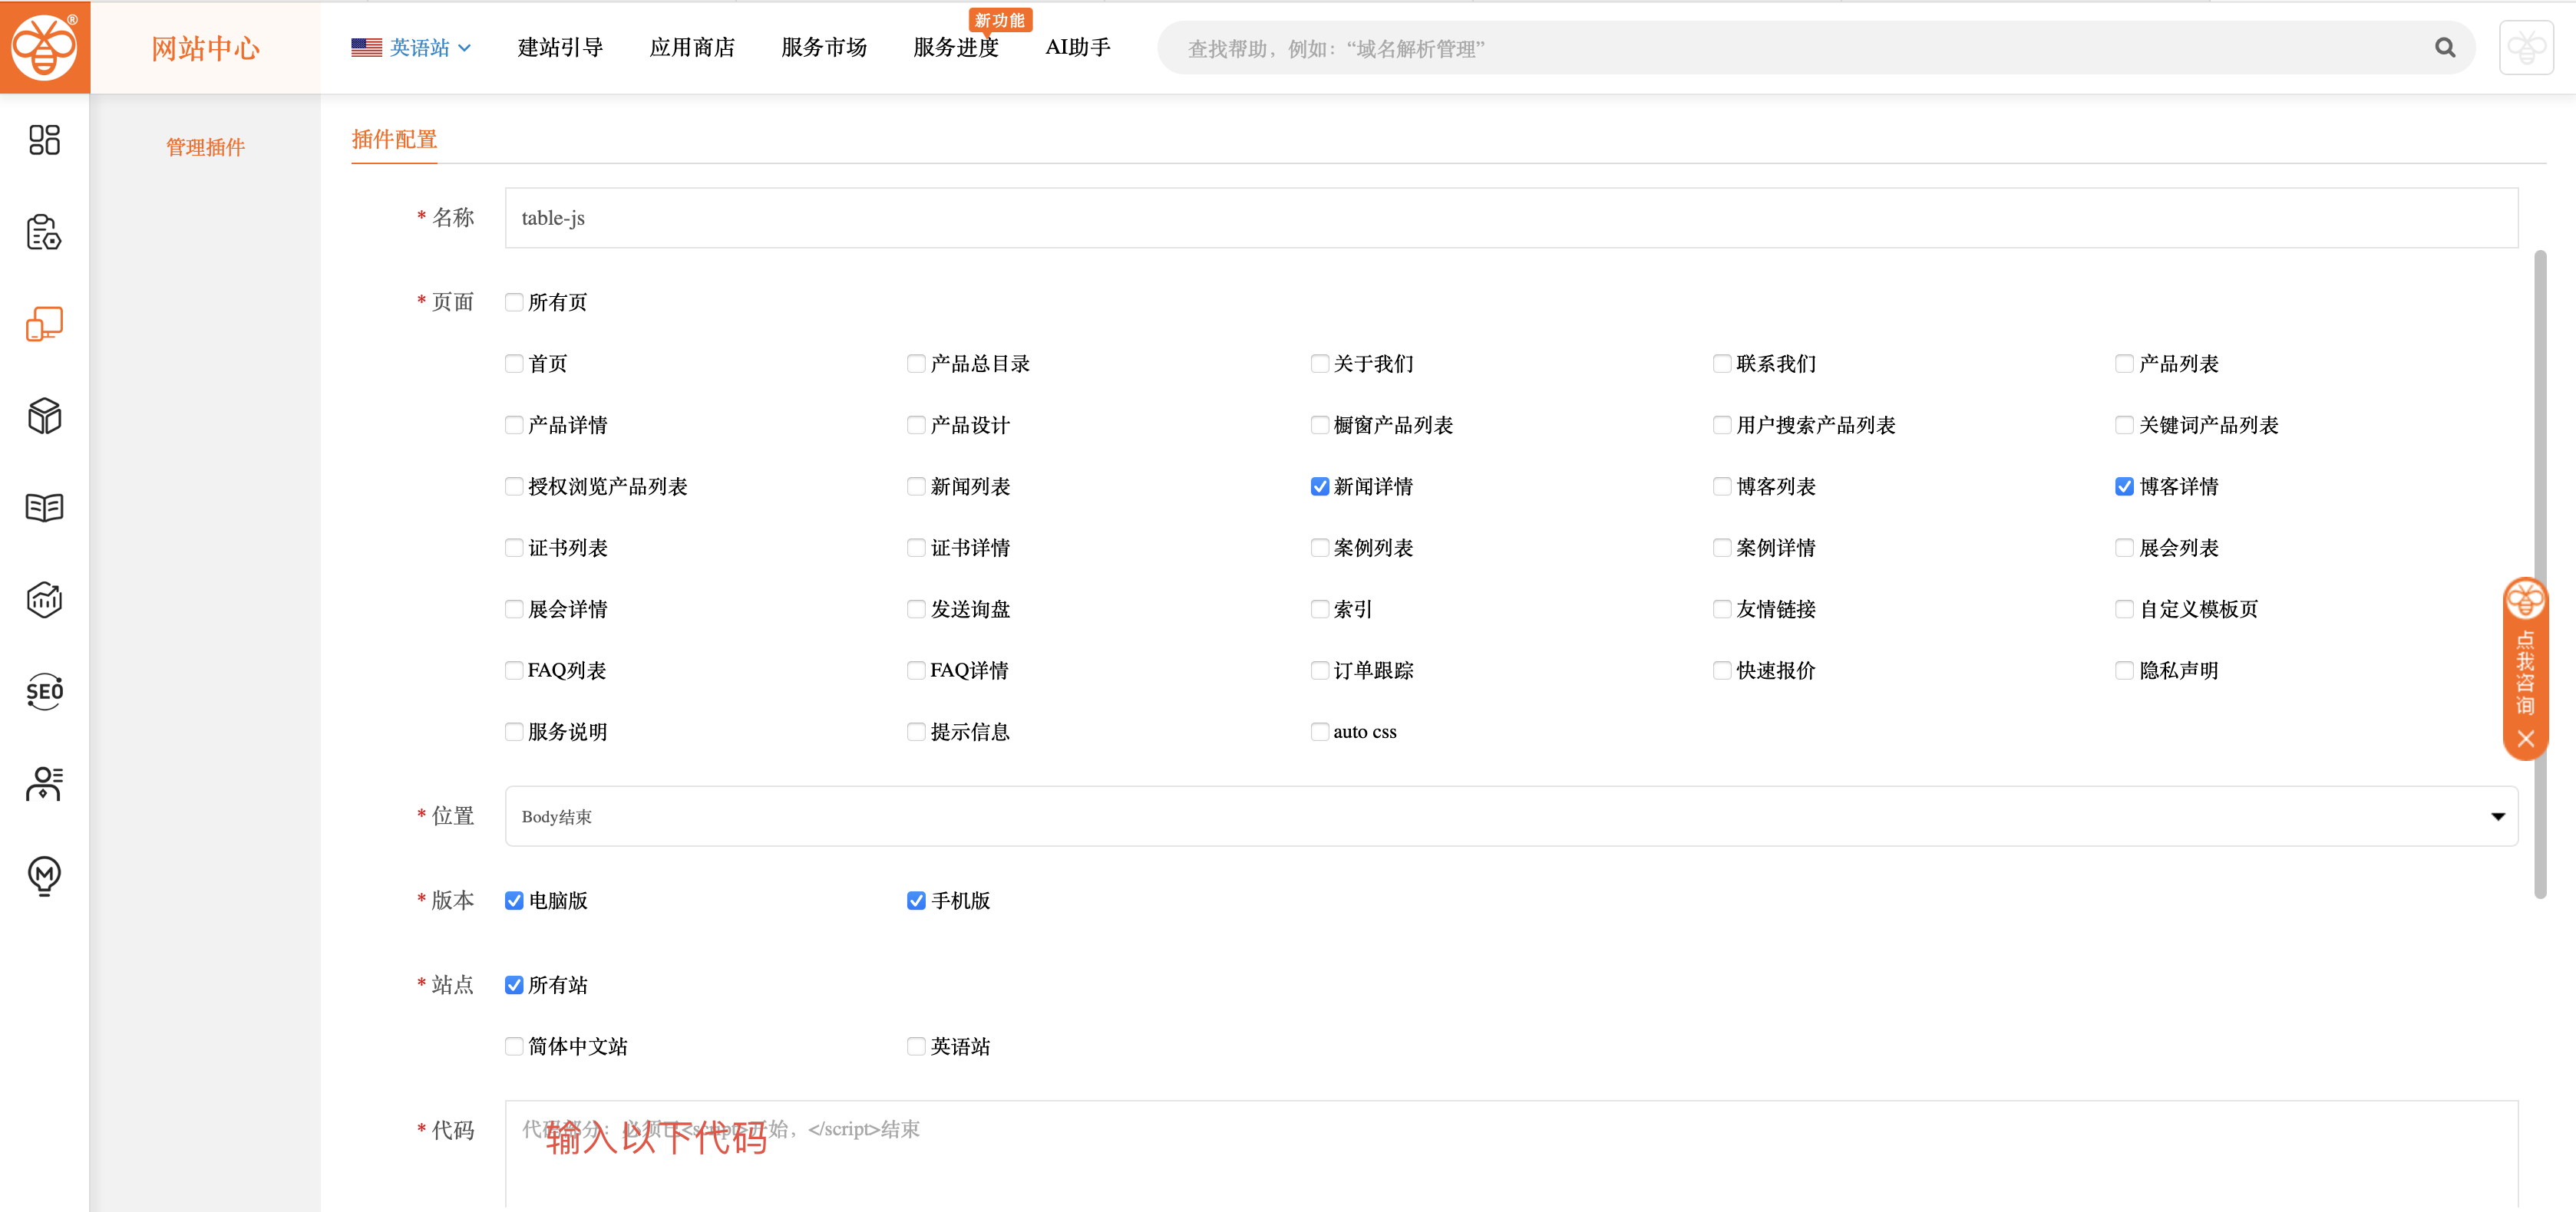This screenshot has height=1212, width=2576.
Task: Expand the 英语站 language switcher
Action: point(411,47)
